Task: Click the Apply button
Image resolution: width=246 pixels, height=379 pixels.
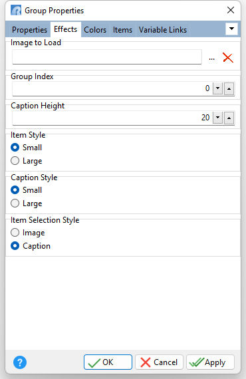Action: [x=211, y=362]
